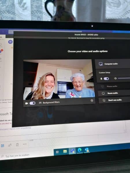Click the people icon in compose toolbar
130x173 pixels.
10,145
